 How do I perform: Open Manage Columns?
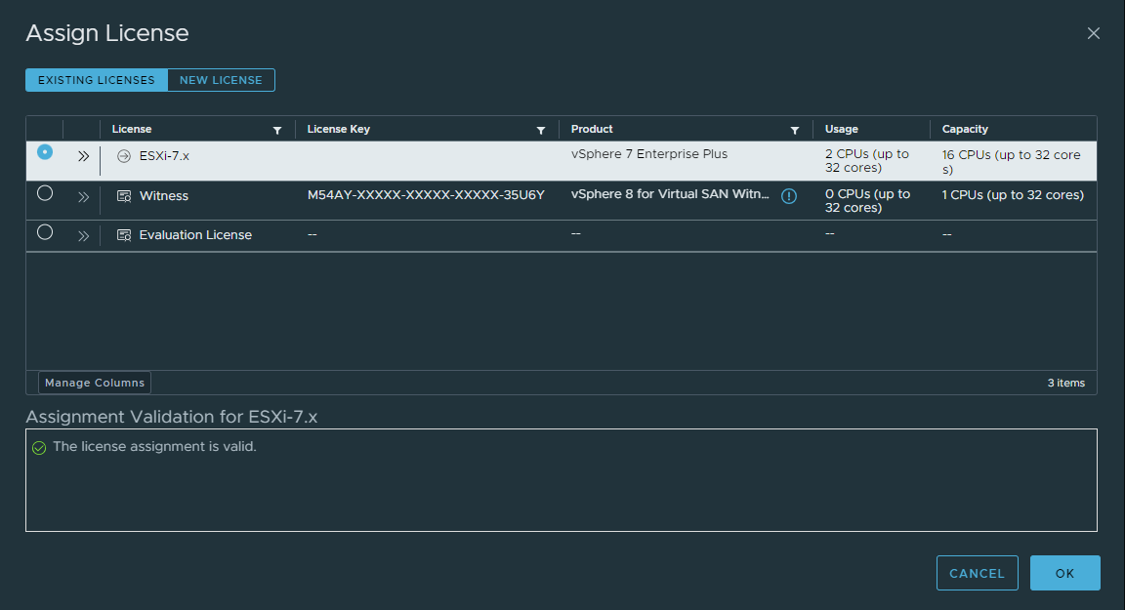pyautogui.click(x=94, y=382)
